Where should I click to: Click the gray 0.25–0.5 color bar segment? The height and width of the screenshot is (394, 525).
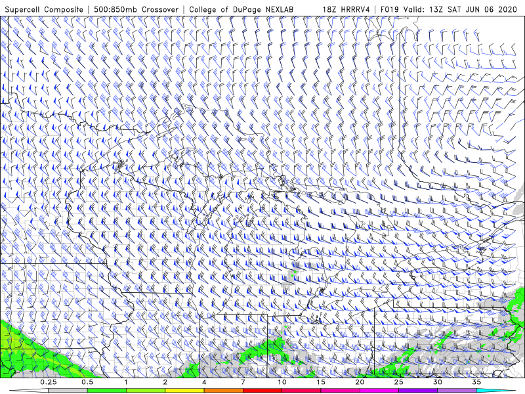coord(68,391)
